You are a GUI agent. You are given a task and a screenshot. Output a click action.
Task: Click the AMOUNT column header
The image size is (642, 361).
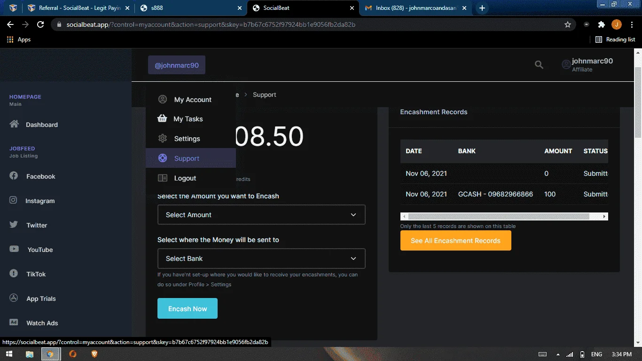coord(558,151)
